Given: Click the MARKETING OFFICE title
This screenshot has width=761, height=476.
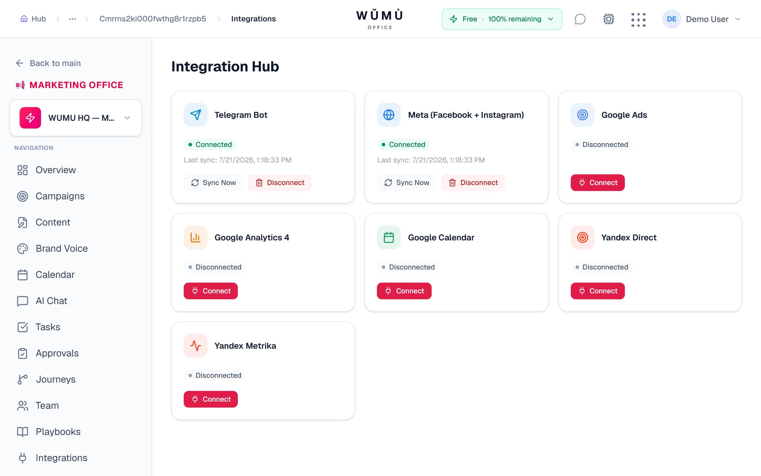Looking at the screenshot, I should (76, 85).
